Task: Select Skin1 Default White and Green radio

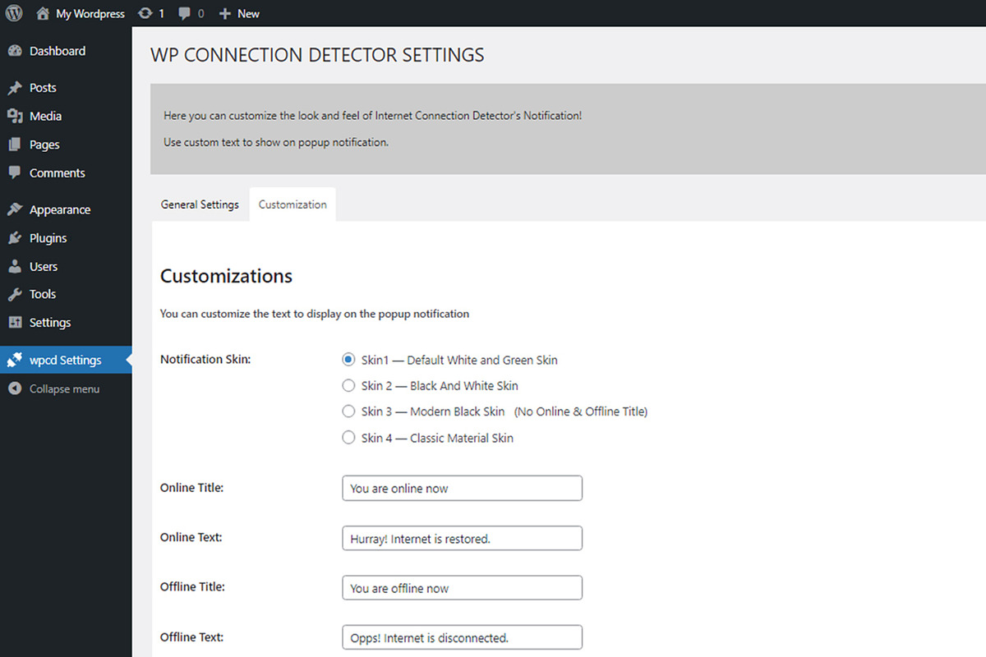Action: [348, 360]
